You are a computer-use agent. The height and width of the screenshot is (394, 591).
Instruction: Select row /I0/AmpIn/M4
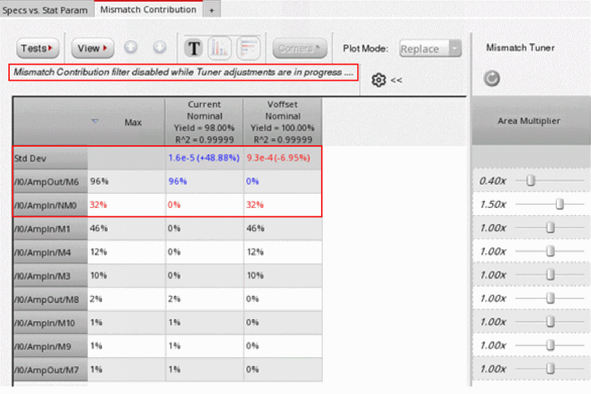pos(50,253)
